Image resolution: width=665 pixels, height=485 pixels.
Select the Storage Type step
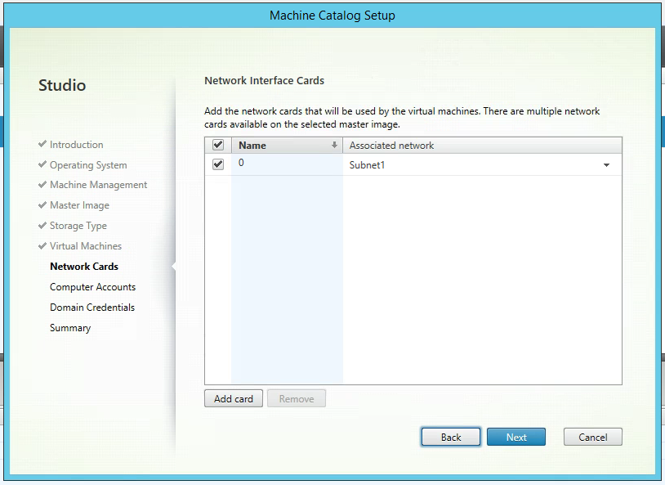[78, 227]
